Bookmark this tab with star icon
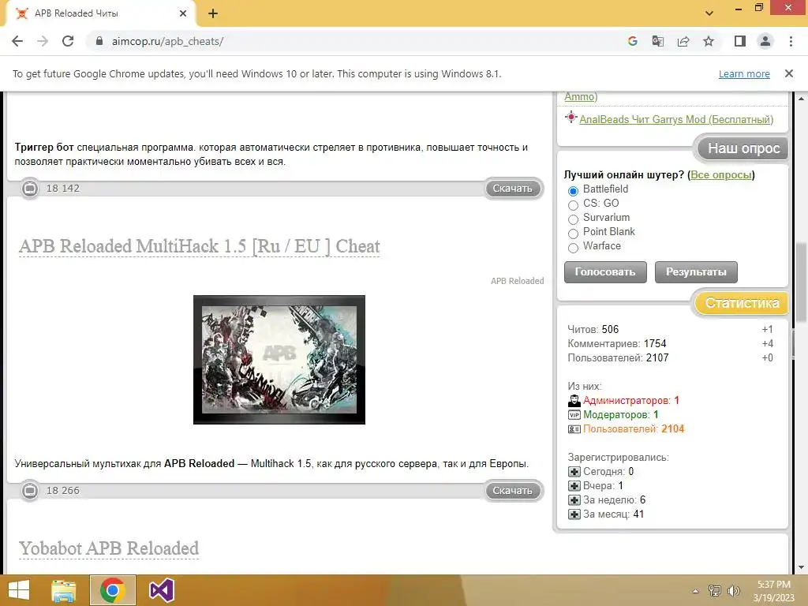808x606 pixels. coord(709,41)
